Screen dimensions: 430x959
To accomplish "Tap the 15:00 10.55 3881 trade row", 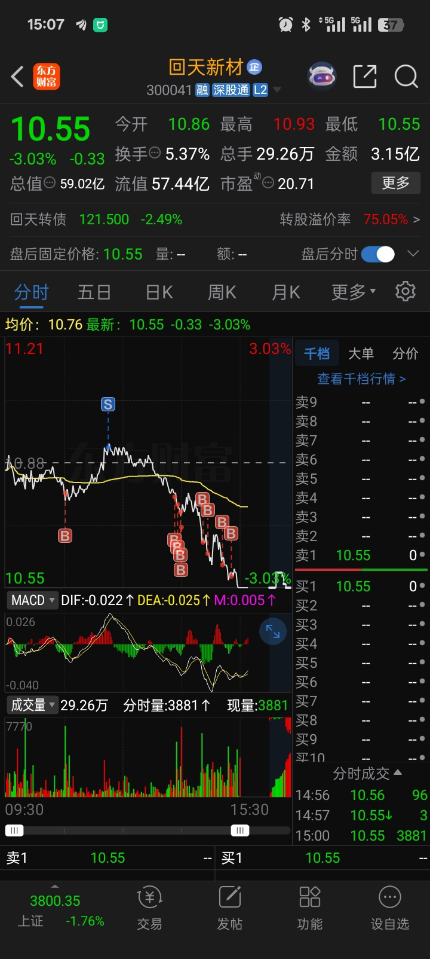I will [361, 836].
